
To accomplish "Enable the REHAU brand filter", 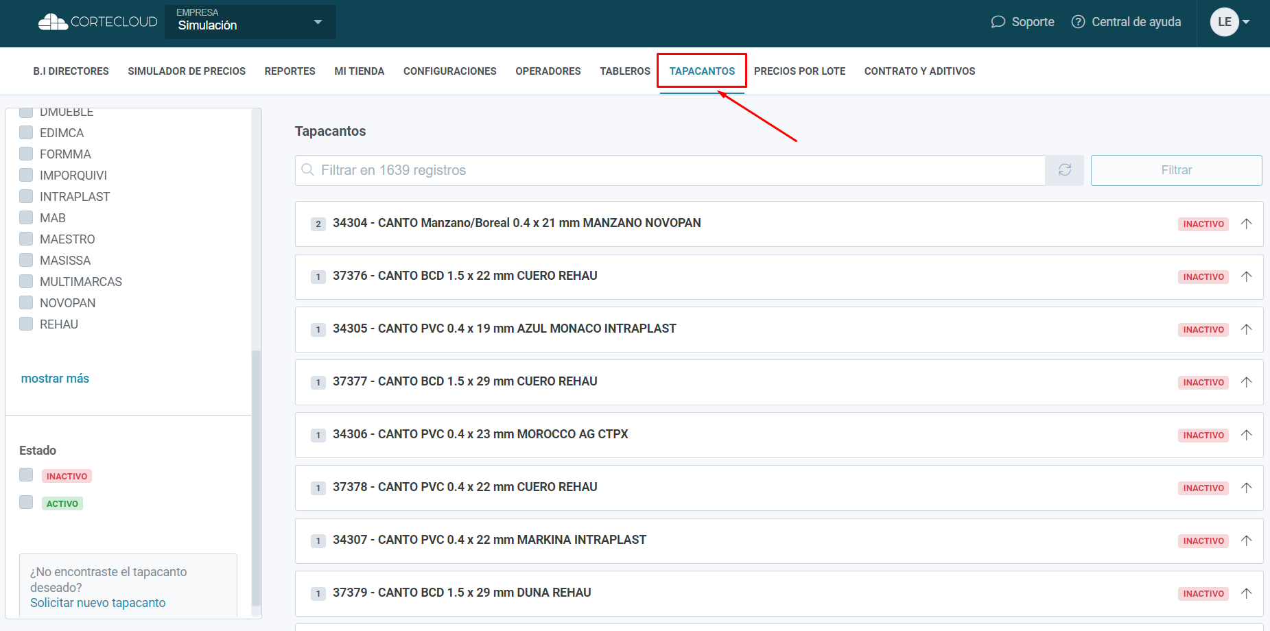I will (26, 324).
